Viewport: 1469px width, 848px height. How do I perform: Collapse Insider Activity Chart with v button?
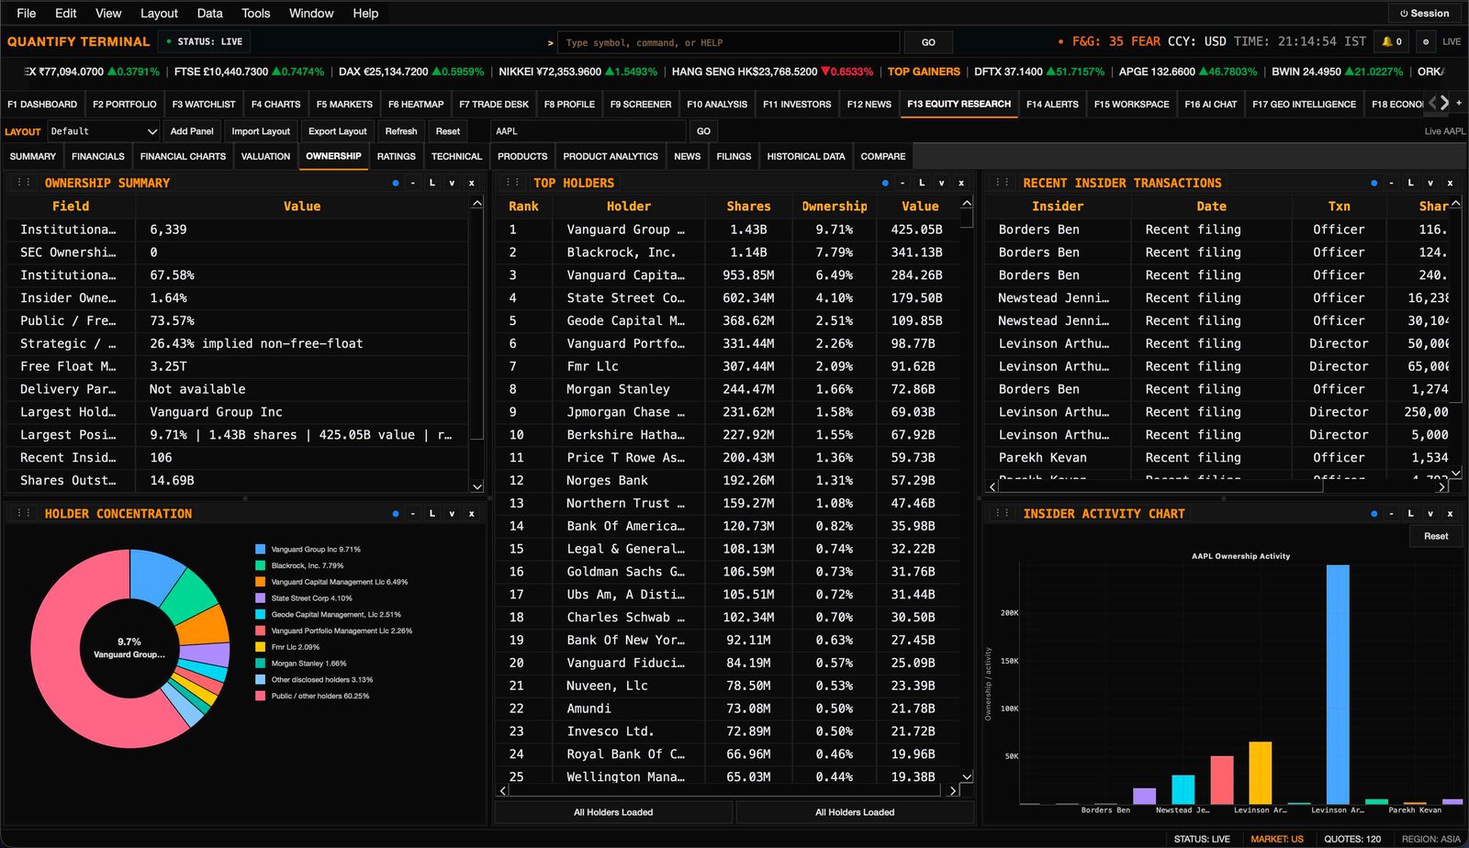(x=1430, y=514)
